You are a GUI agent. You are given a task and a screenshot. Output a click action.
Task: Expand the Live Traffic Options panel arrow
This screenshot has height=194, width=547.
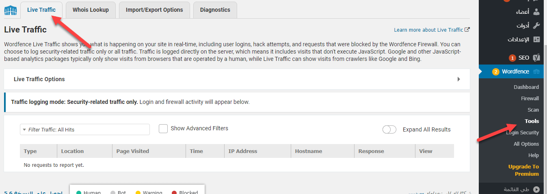458,79
